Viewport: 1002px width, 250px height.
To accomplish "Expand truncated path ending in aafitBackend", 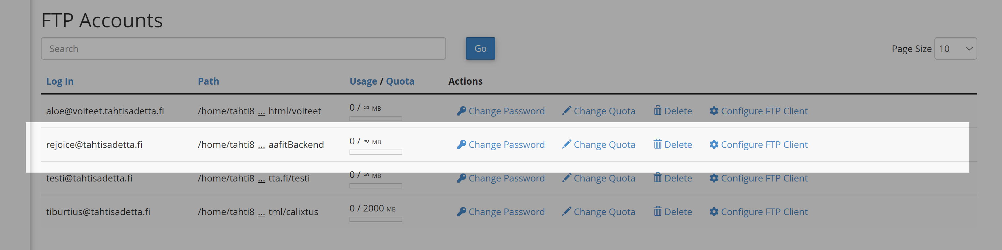I will click(261, 145).
